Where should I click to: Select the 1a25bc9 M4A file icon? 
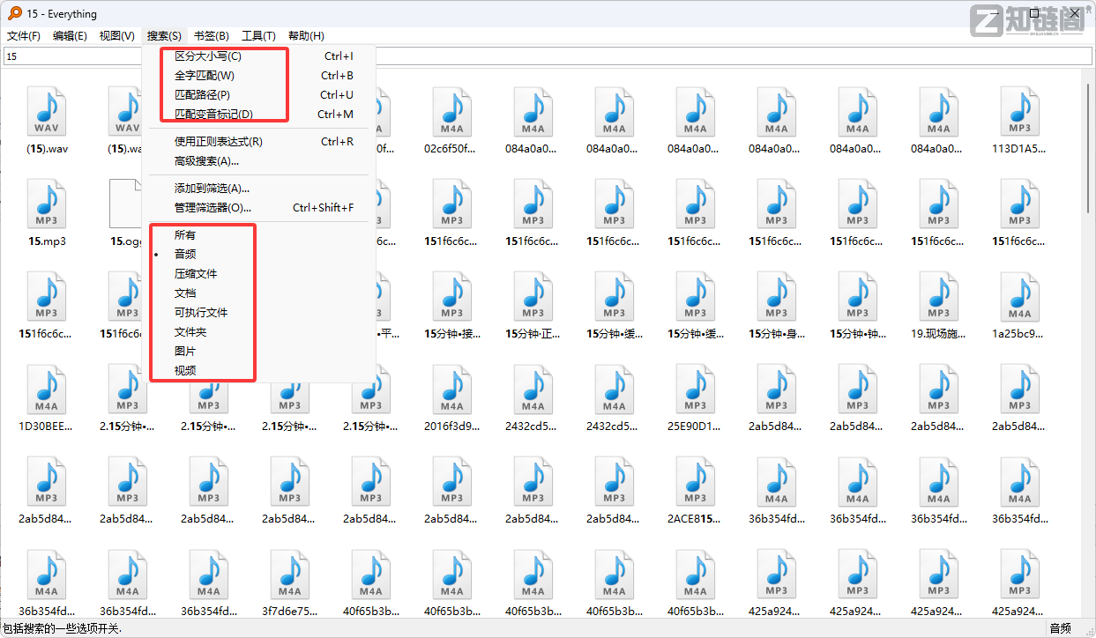pyautogui.click(x=1020, y=296)
